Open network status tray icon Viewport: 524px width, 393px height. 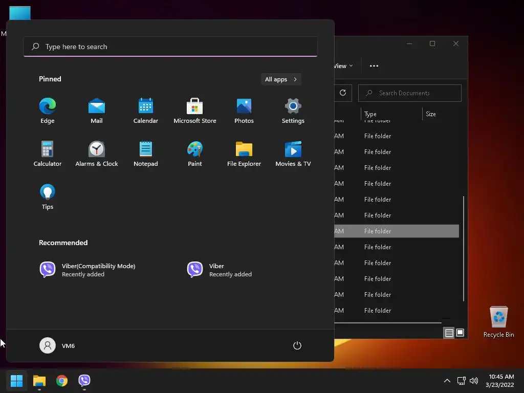[462, 381]
